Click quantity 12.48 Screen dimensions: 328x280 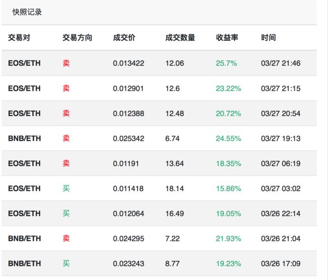[x=175, y=113]
